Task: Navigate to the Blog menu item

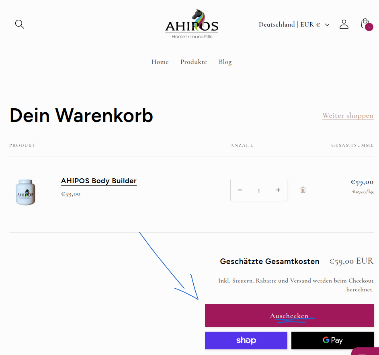Action: pyautogui.click(x=225, y=62)
